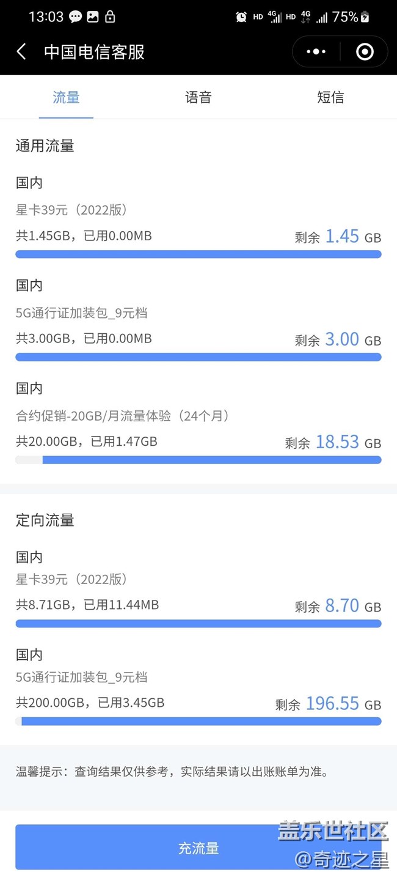Select the 流量 tab
The image size is (397, 883).
pos(66,97)
